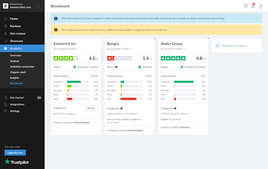Select Benchmark sub-item in sidebar
268x169 pixels.
point(16,84)
